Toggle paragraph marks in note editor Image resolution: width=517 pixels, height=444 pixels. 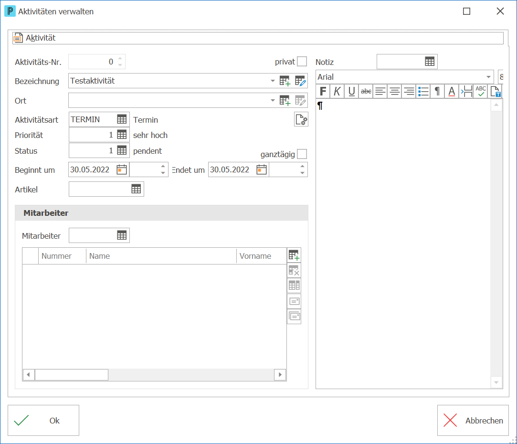pyautogui.click(x=437, y=91)
